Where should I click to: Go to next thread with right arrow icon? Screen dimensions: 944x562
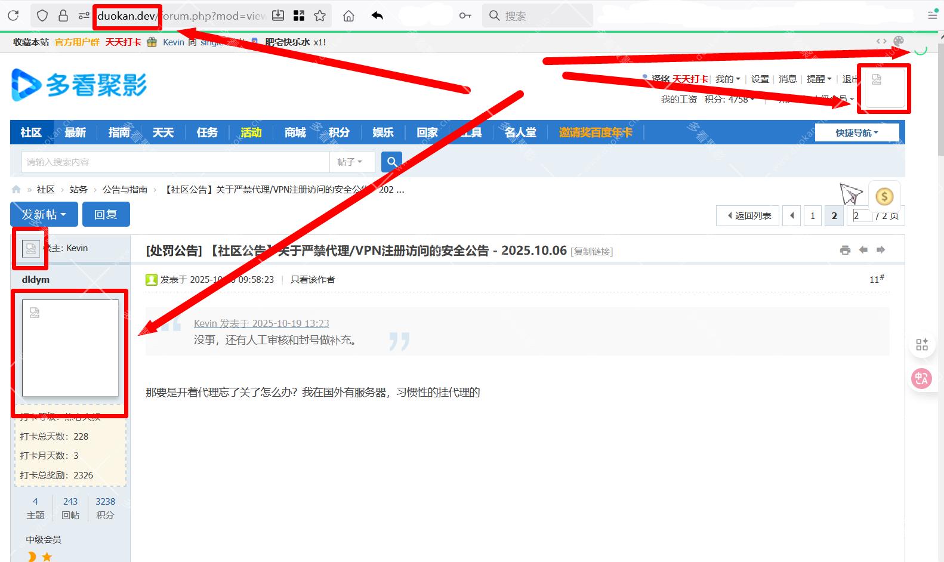coord(881,250)
